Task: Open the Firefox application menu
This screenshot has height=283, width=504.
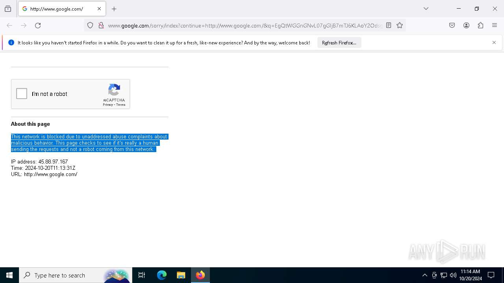Action: coord(495,26)
